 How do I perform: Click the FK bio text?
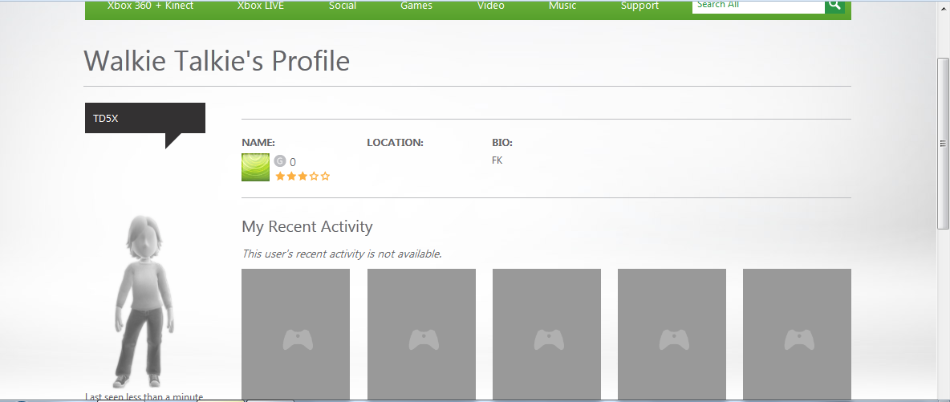pyautogui.click(x=497, y=160)
